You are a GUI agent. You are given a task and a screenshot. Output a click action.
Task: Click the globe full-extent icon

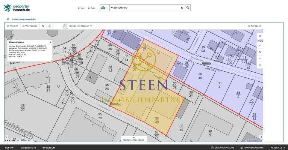[259, 52]
